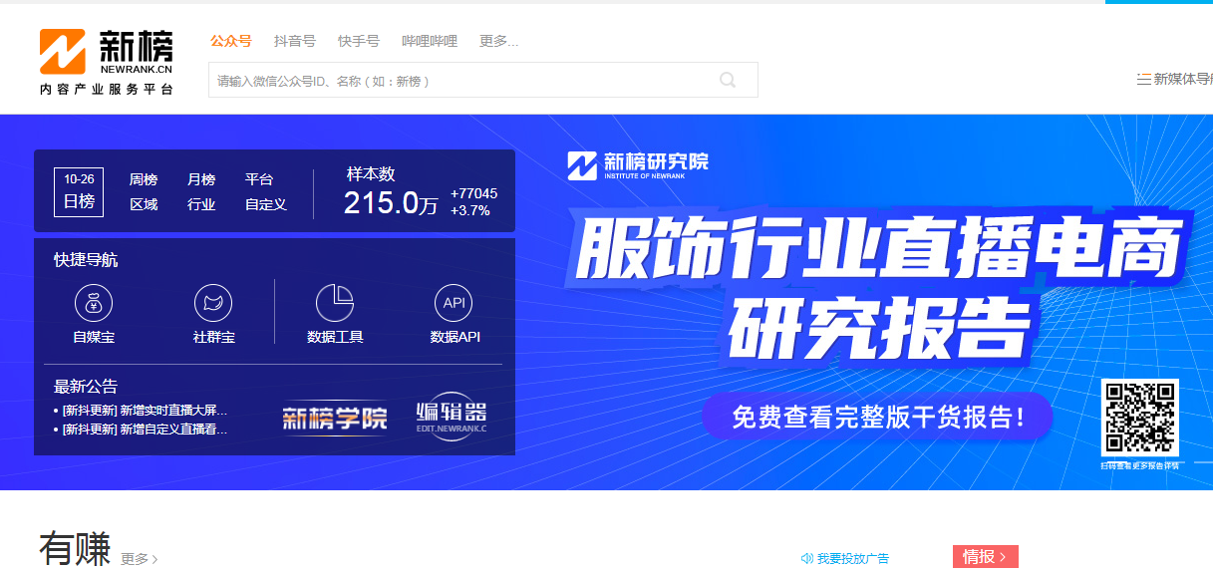Image resolution: width=1213 pixels, height=573 pixels.
Task: Click the 215.0万 sample count
Action: (391, 203)
